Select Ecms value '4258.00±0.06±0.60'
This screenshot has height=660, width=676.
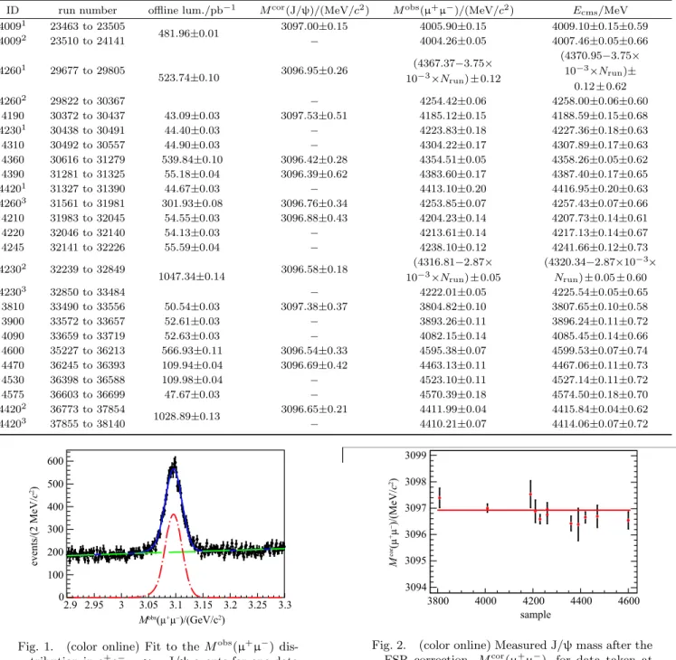(600, 101)
